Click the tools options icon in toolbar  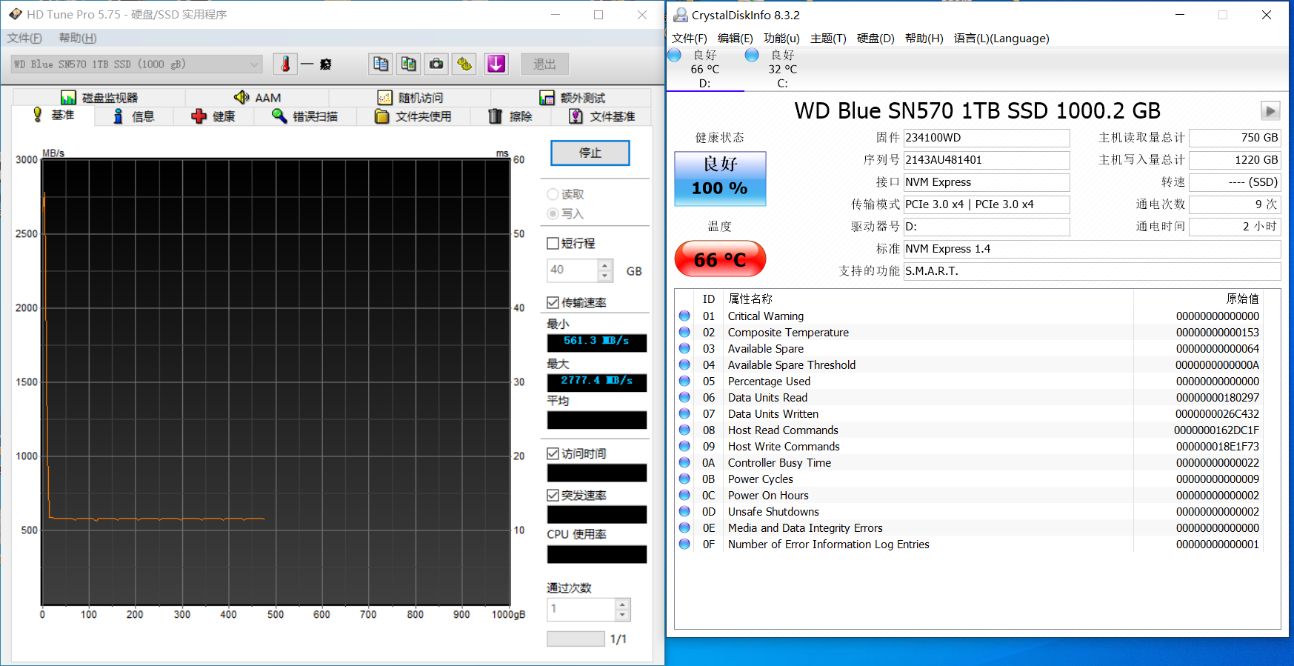tap(465, 64)
